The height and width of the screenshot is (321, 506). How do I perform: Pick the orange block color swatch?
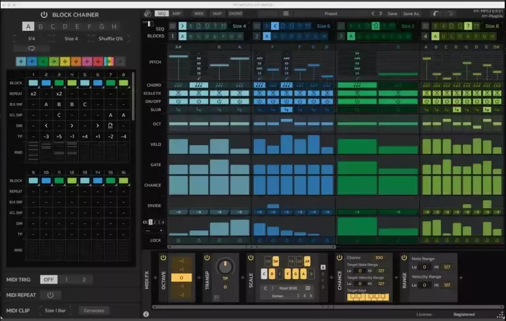[76, 61]
